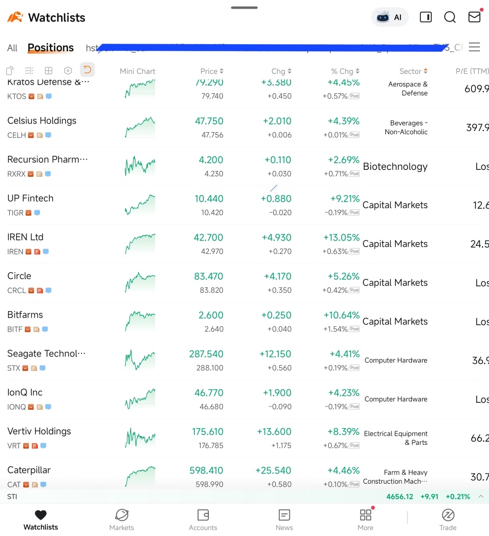Switch to grid view icon
This screenshot has width=489, height=536.
pyautogui.click(x=49, y=71)
